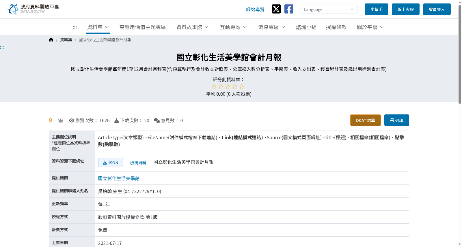The width and height of the screenshot is (462, 247).
Task: Open the Facebook social icon
Action: (289, 9)
